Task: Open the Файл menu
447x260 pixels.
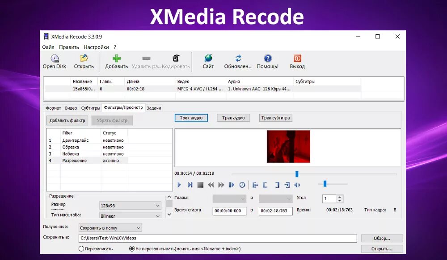Action: point(48,47)
